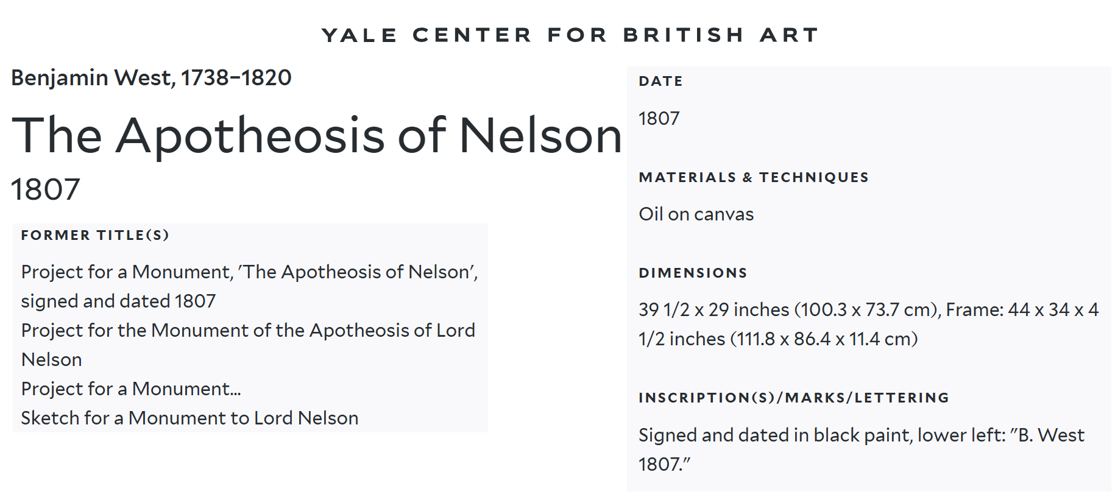Screen dimensions: 1115x503
Task: Select The Apotheosis of Nelson title
Action: 317,135
